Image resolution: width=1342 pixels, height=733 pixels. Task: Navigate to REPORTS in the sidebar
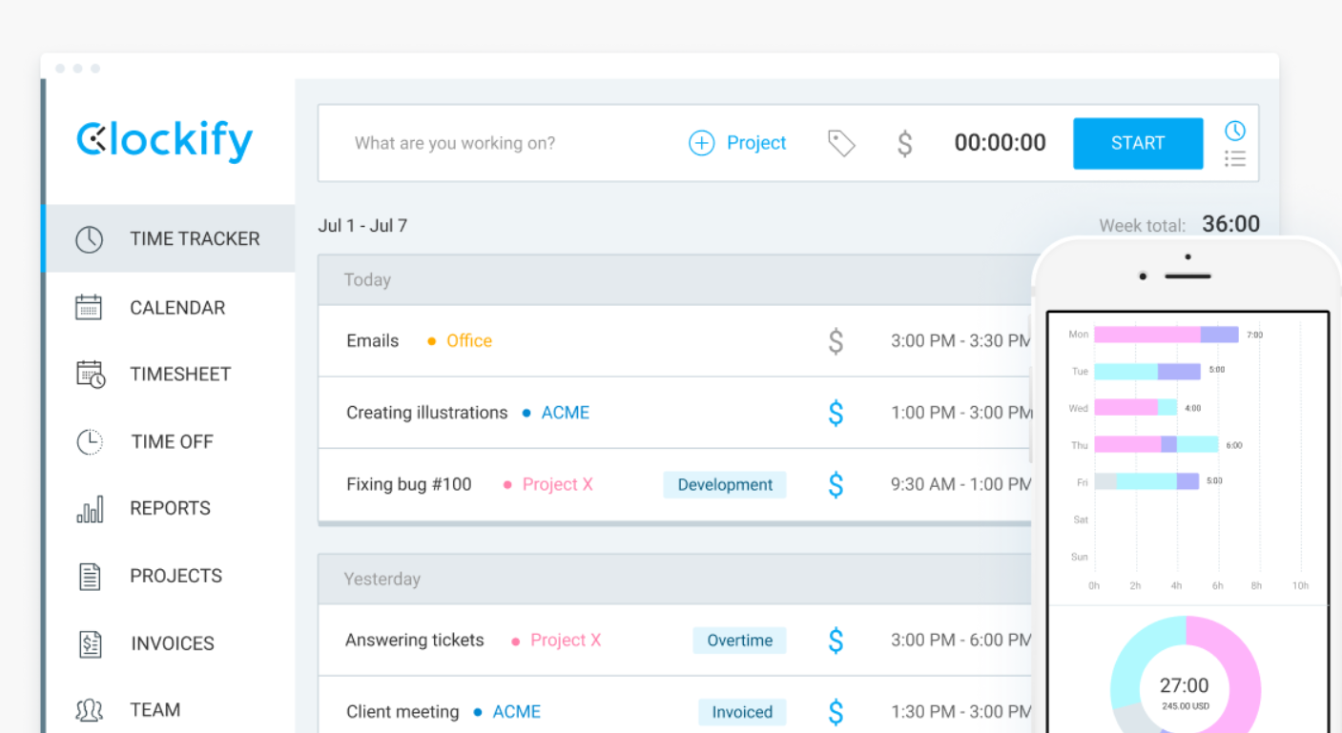click(x=171, y=508)
